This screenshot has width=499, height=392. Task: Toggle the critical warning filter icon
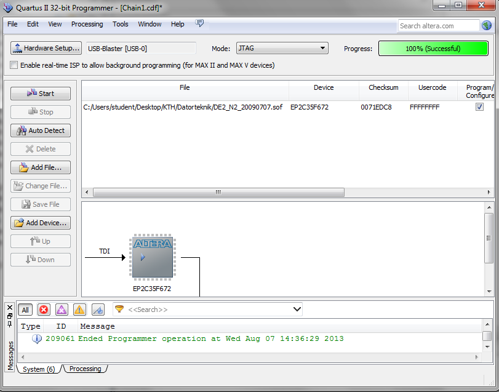click(x=62, y=310)
